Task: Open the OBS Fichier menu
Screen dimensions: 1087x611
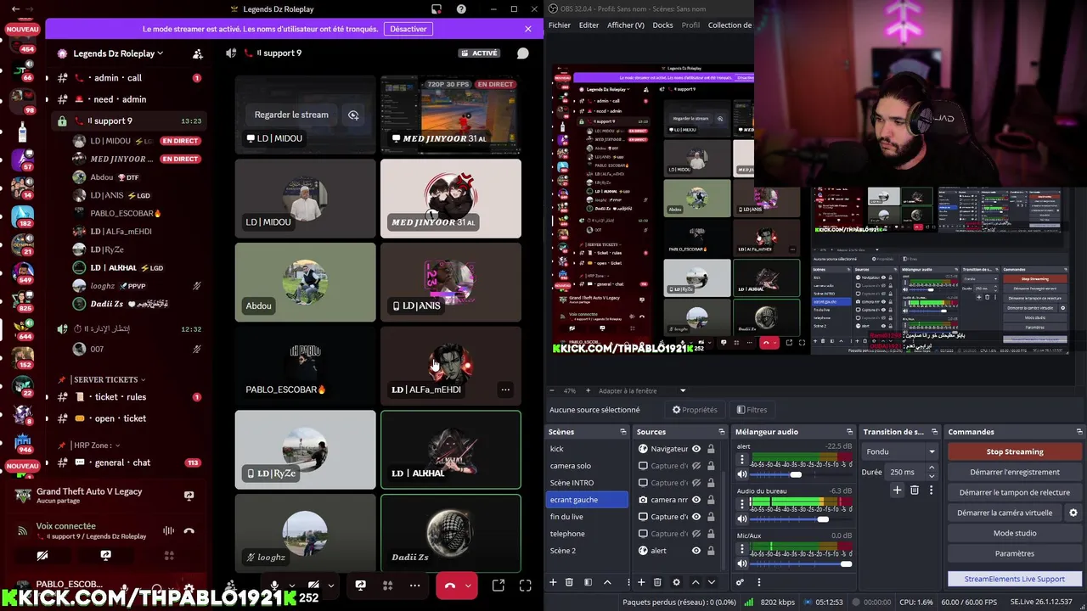Action: pyautogui.click(x=560, y=25)
